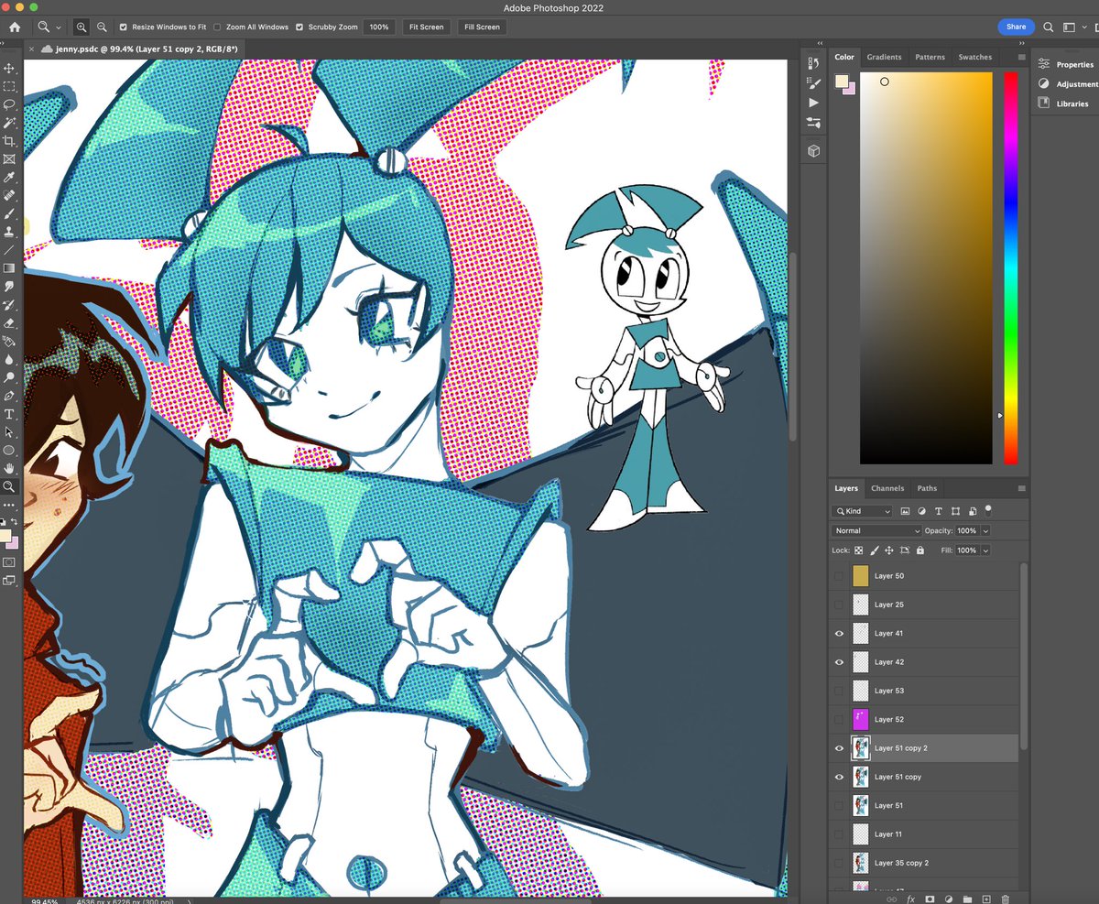Screen dimensions: 1099x904
Task: Open the layer blend mode Normal dropdown
Action: (876, 531)
